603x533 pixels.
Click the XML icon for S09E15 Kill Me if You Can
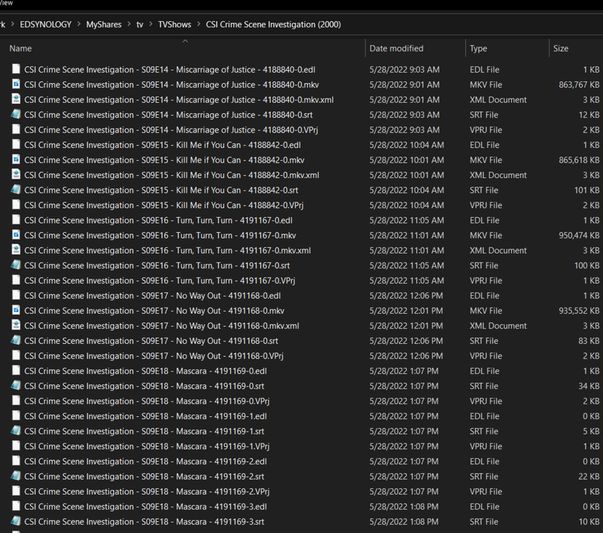pos(16,175)
